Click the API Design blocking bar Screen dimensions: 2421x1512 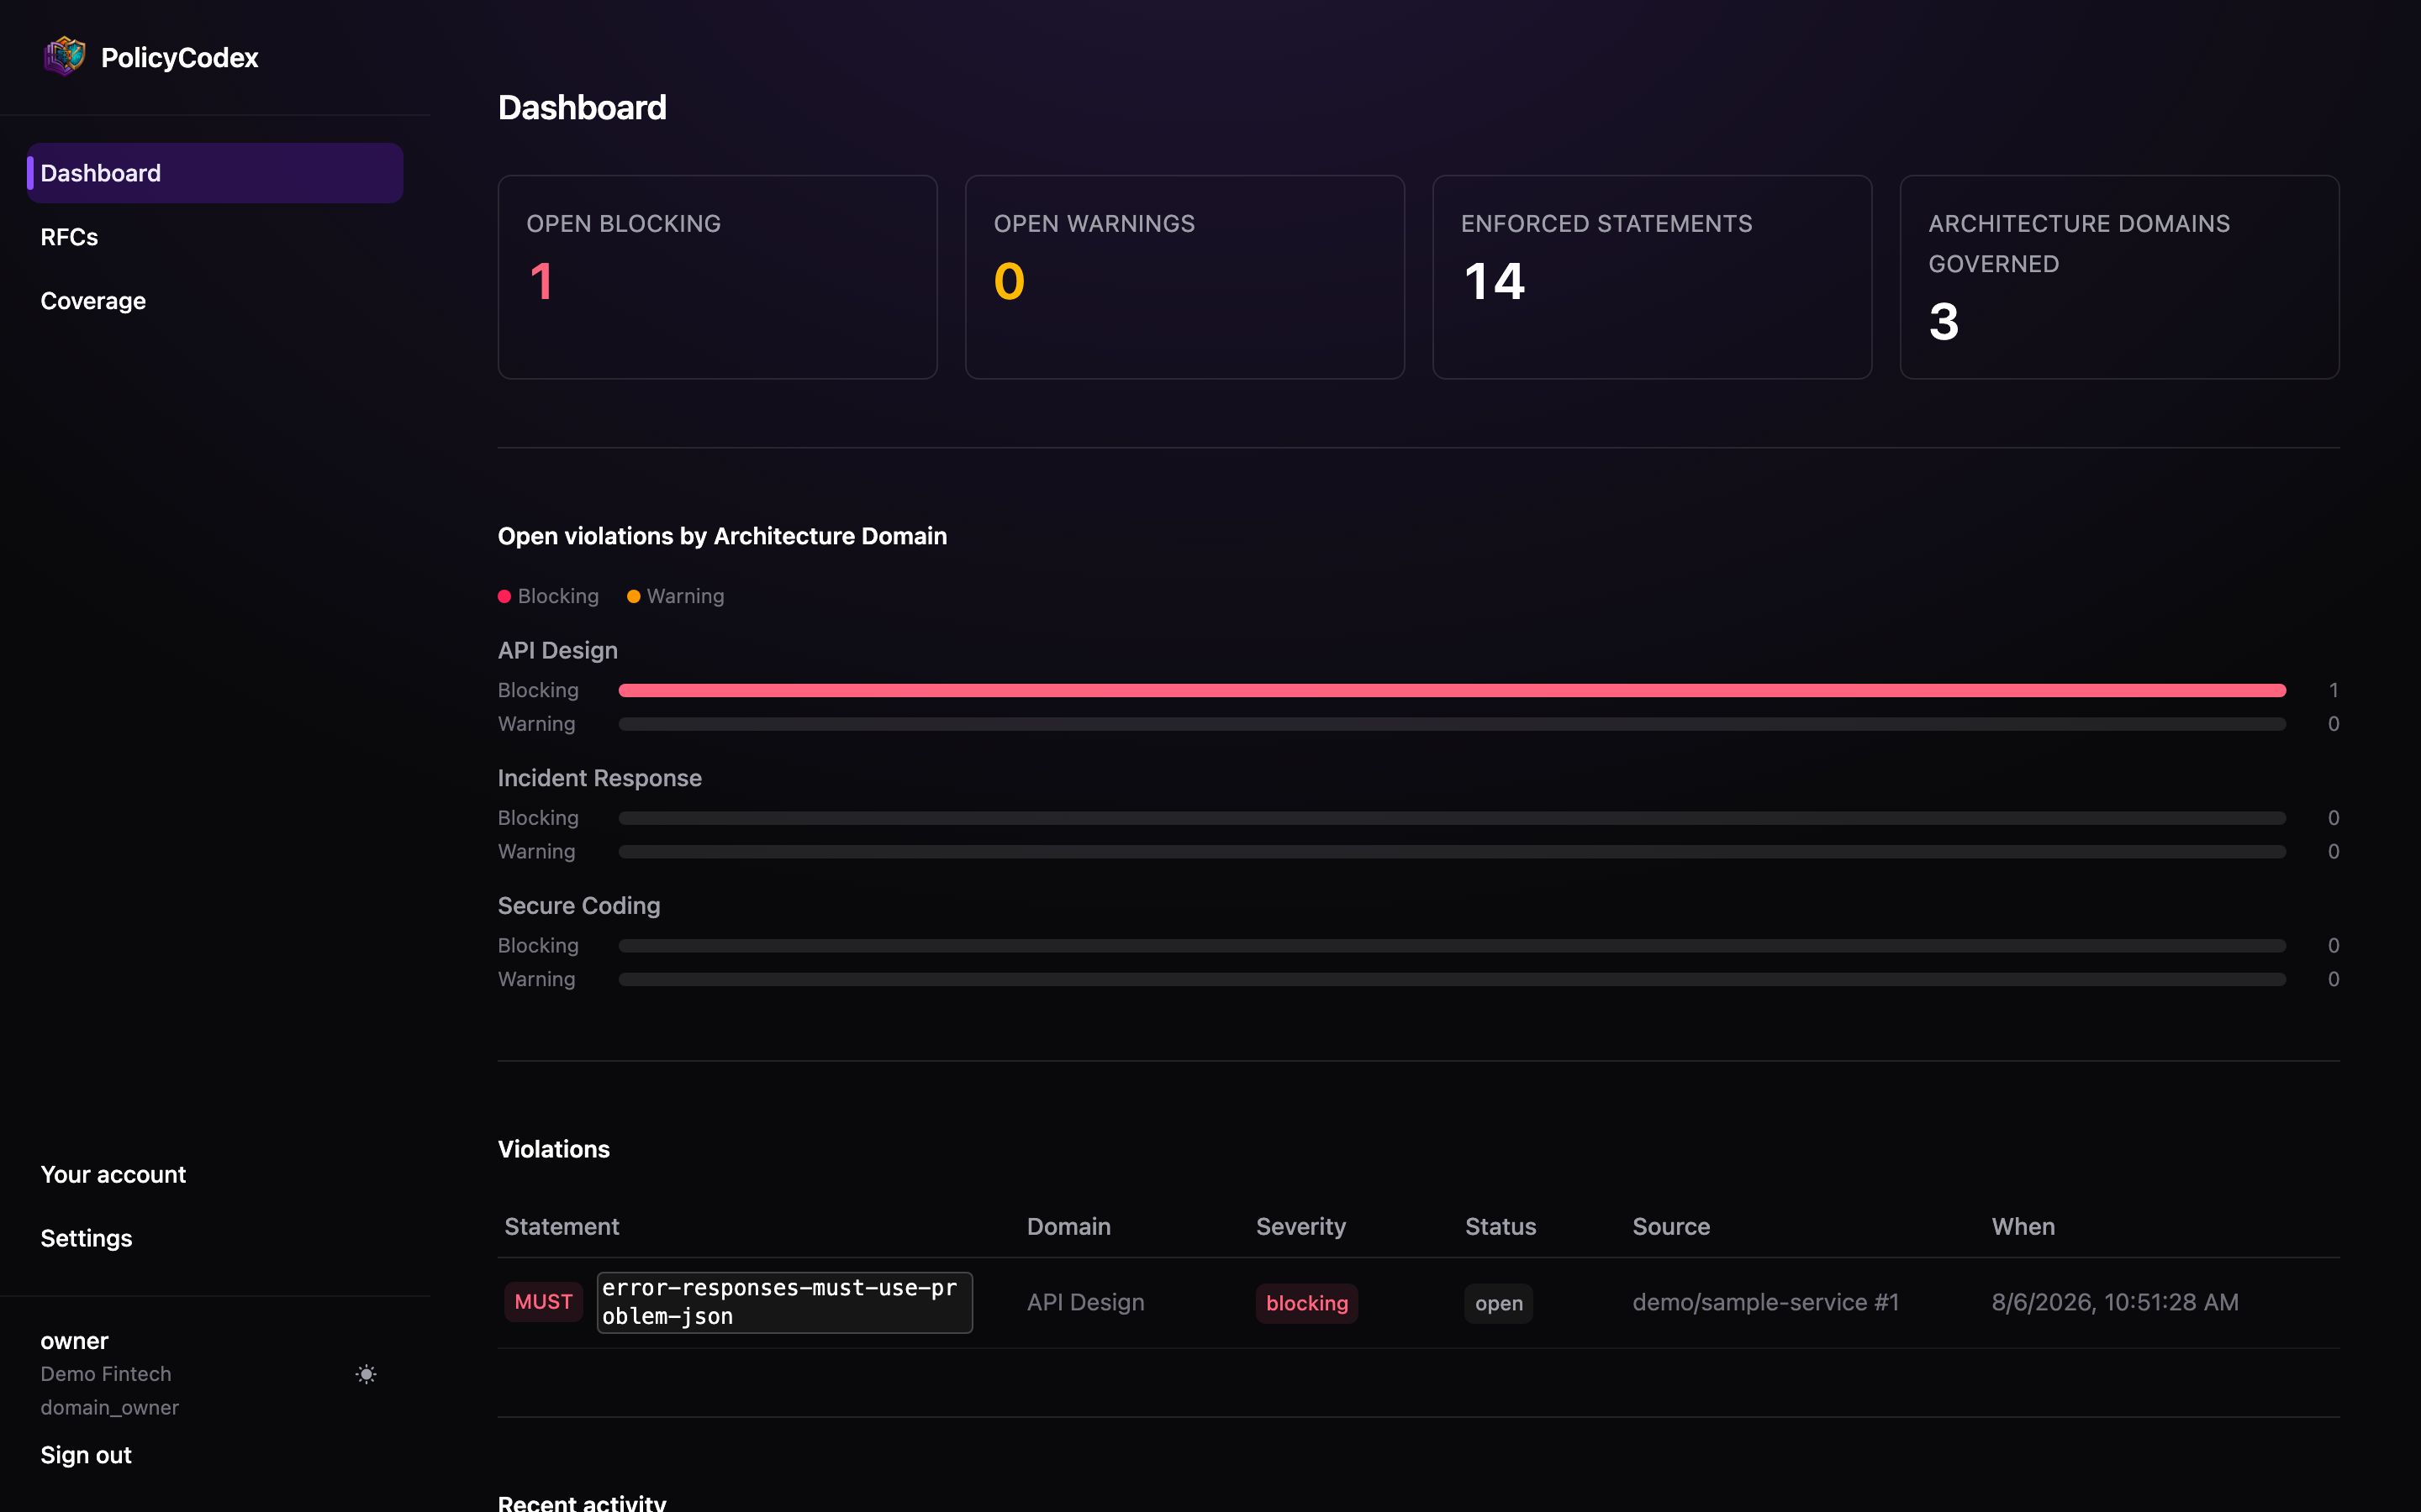(x=1452, y=690)
